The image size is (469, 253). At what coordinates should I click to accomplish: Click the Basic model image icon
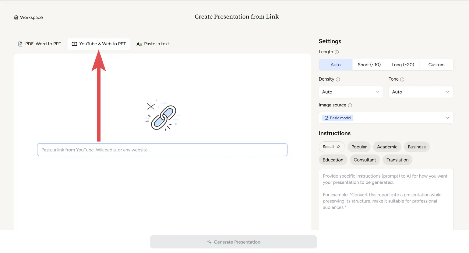(x=326, y=118)
